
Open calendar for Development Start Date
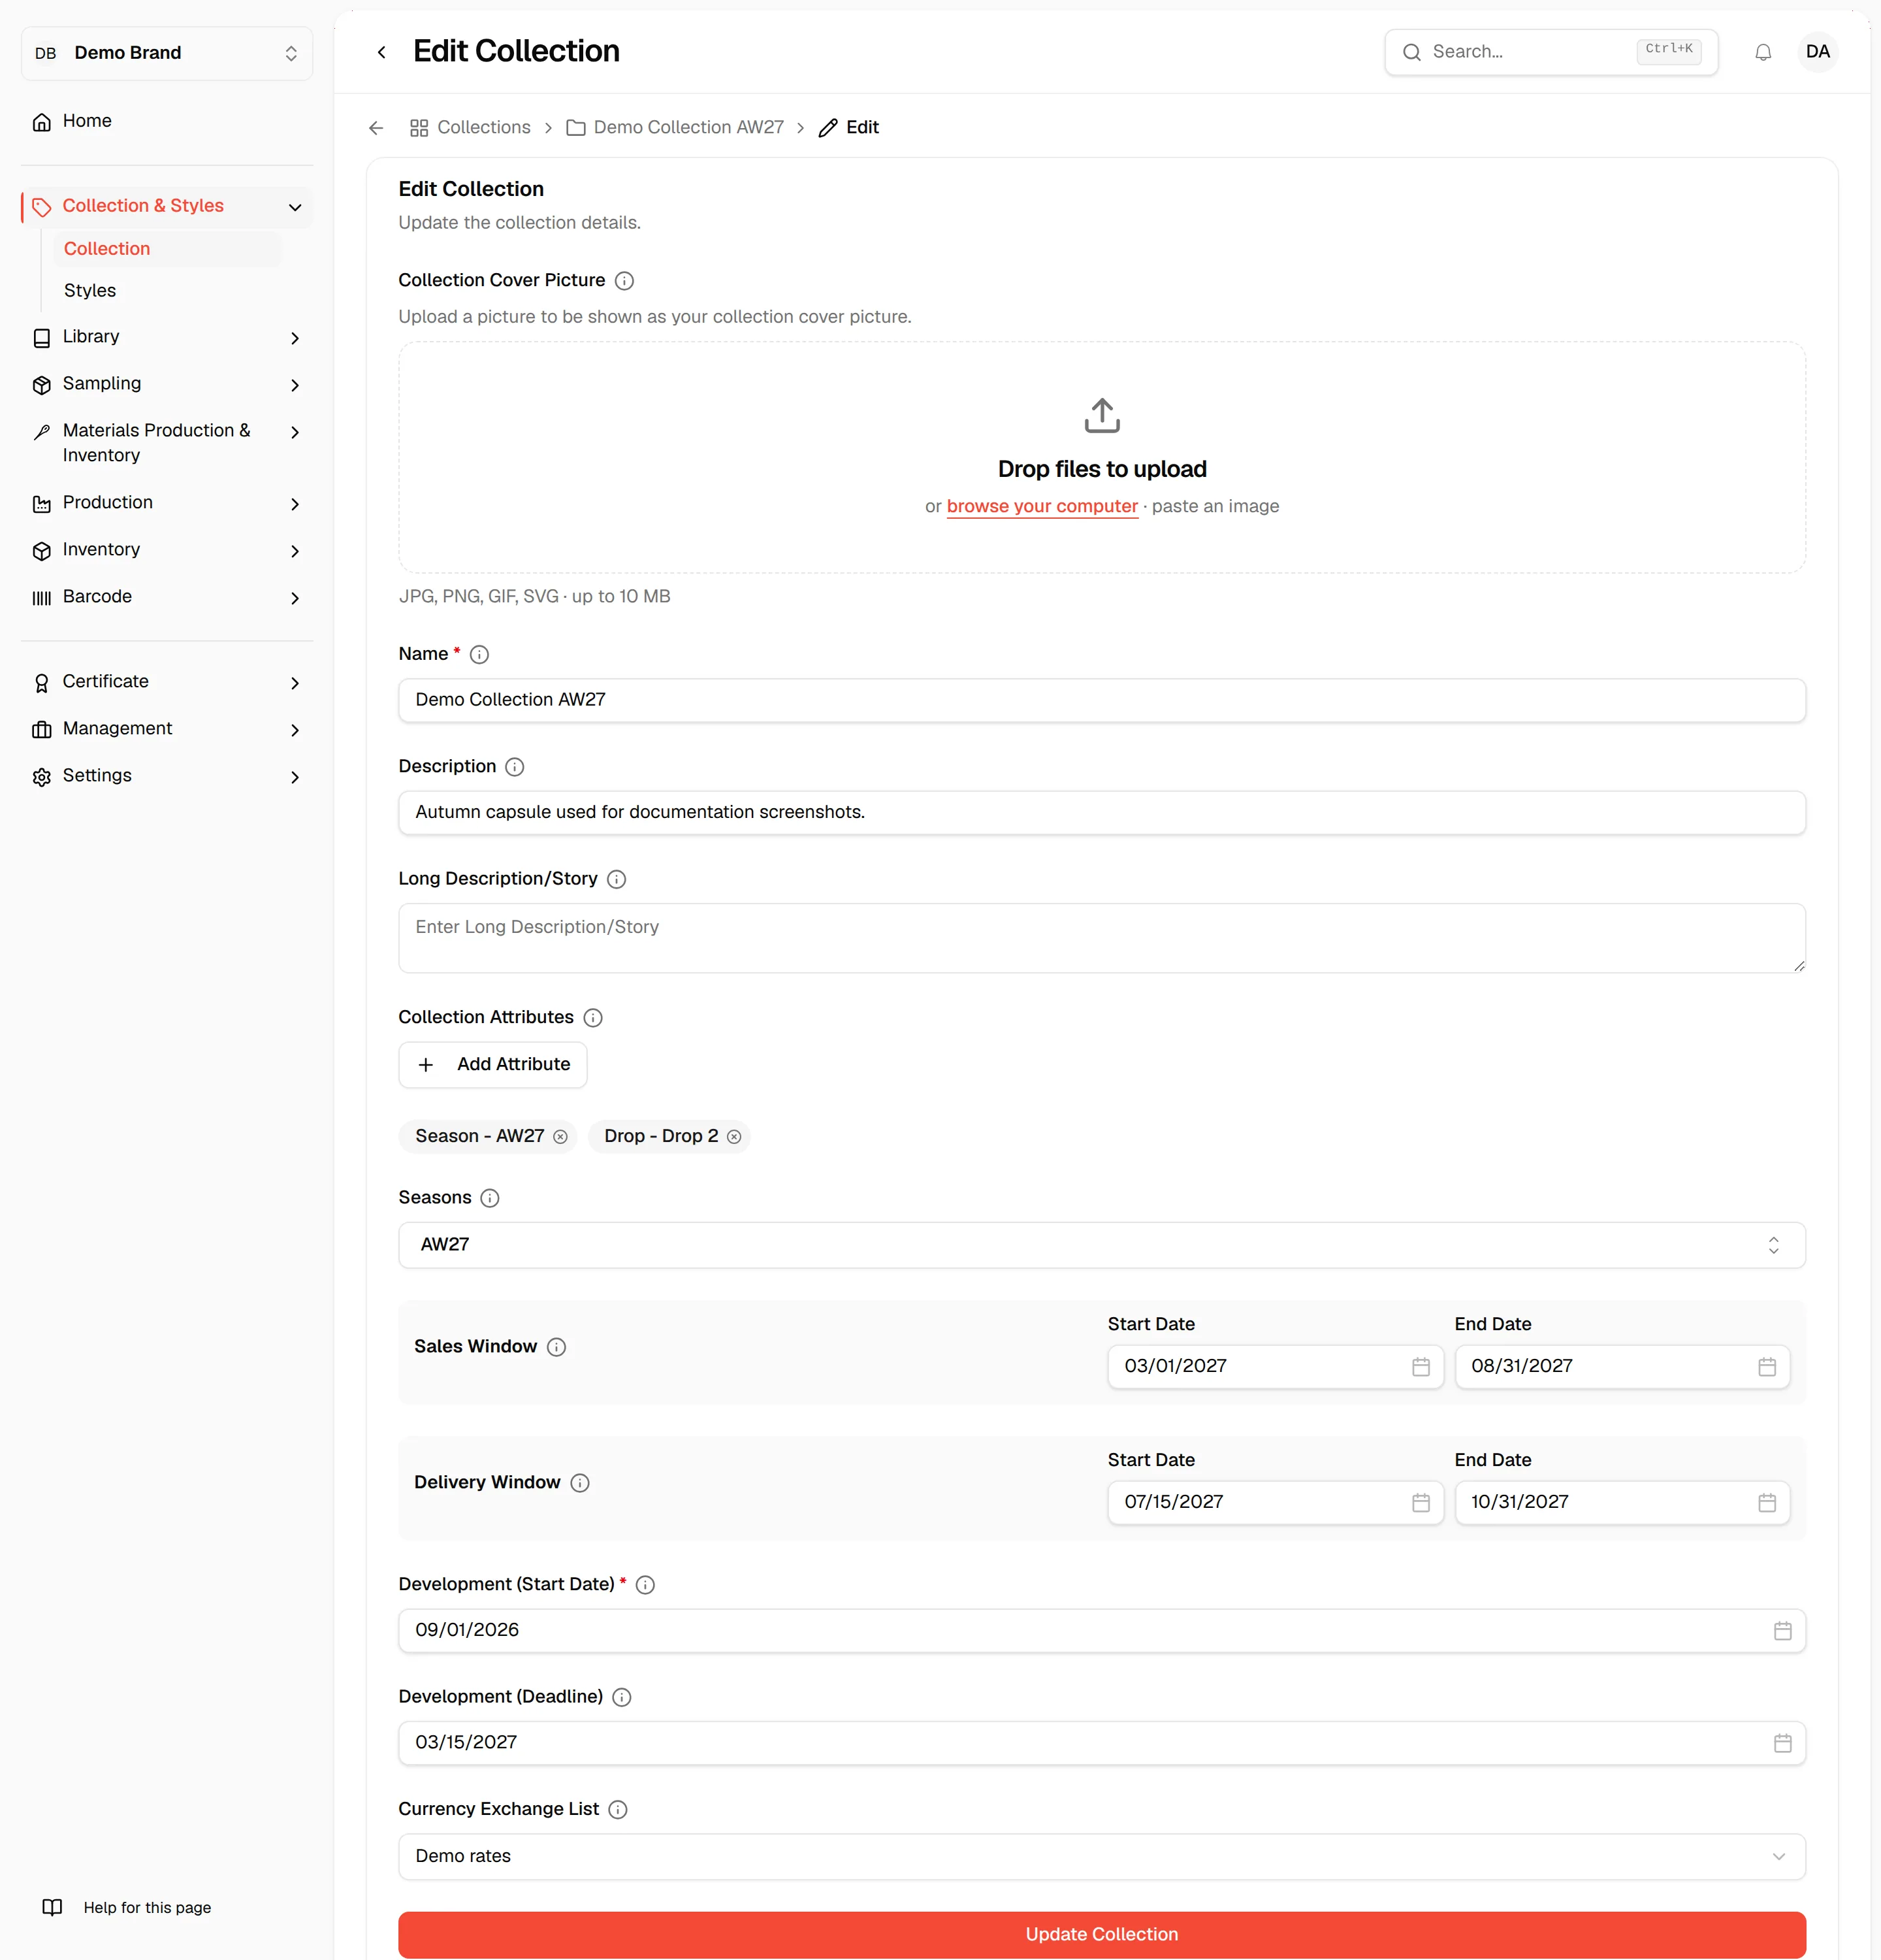pos(1782,1631)
